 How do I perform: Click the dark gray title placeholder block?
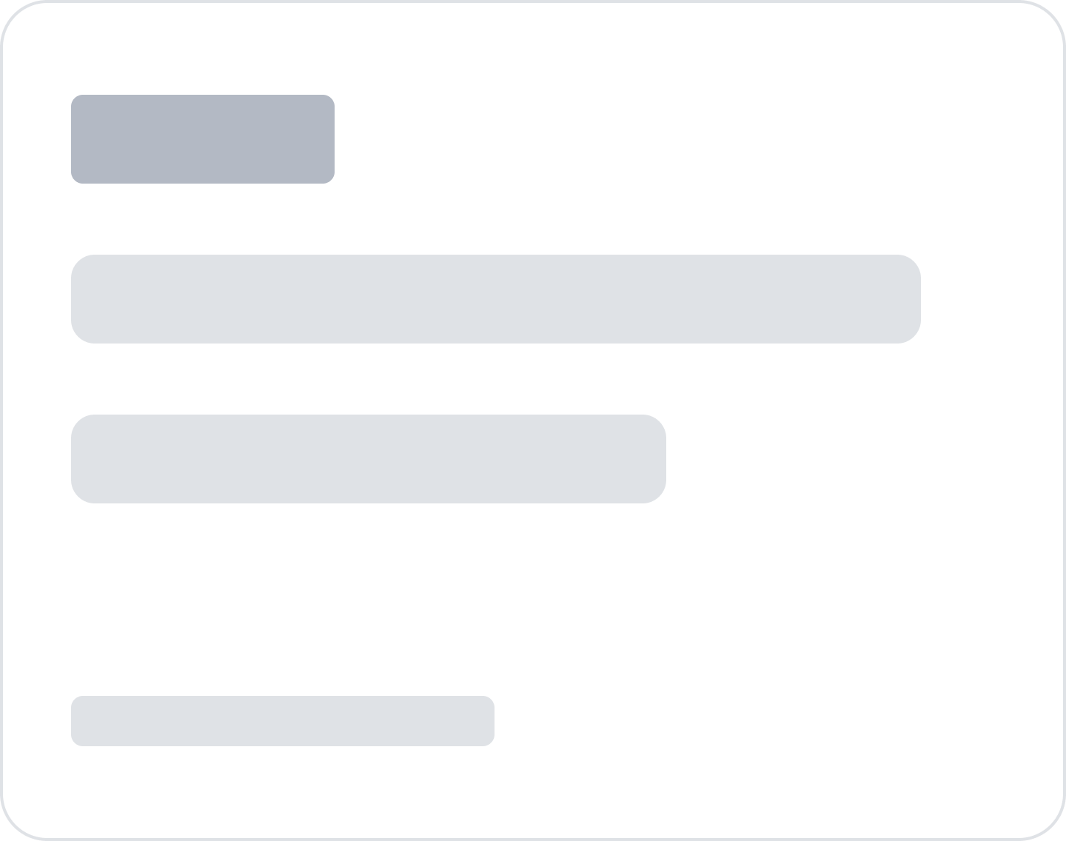click(x=203, y=139)
